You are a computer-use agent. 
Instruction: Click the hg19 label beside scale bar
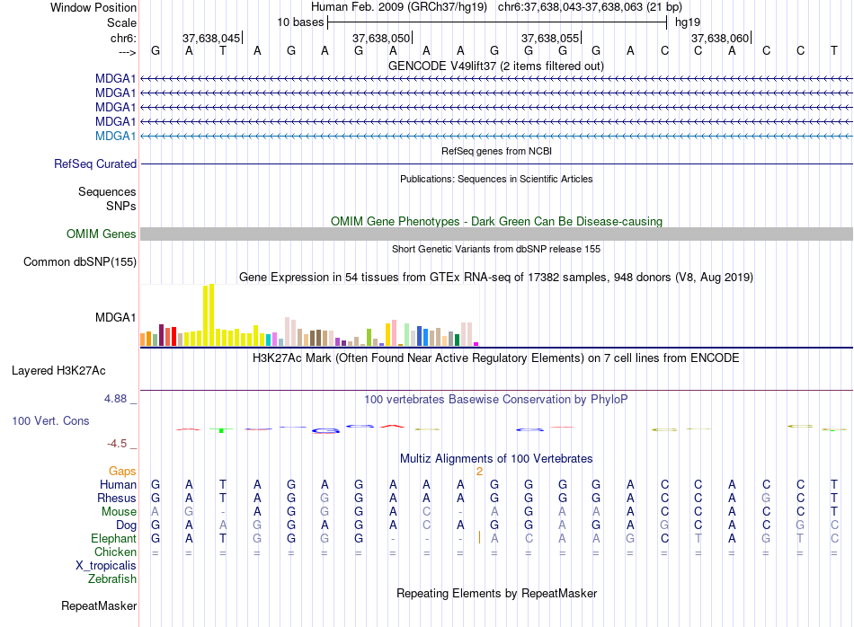tap(688, 22)
